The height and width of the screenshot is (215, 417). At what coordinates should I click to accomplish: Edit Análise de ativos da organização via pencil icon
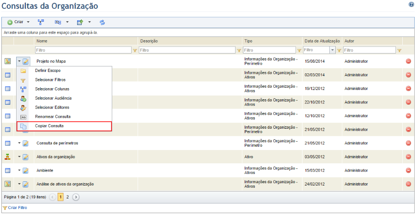25,184
